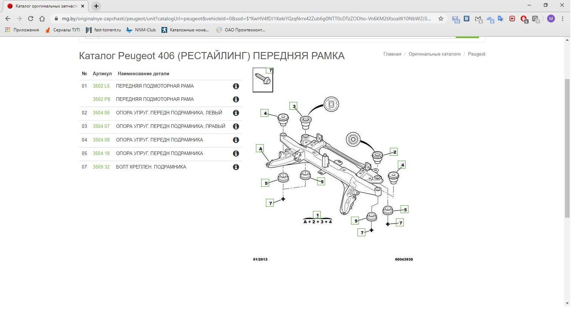Click bolt thumbnail labeled 7
Image resolution: width=571 pixels, height=315 pixels.
point(263,80)
